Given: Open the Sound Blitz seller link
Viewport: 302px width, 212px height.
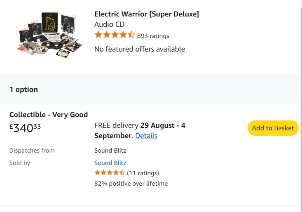Looking at the screenshot, I should 110,163.
